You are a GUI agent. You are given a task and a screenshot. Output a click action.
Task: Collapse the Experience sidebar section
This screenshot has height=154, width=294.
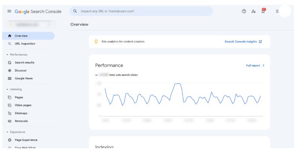pyautogui.click(x=7, y=132)
